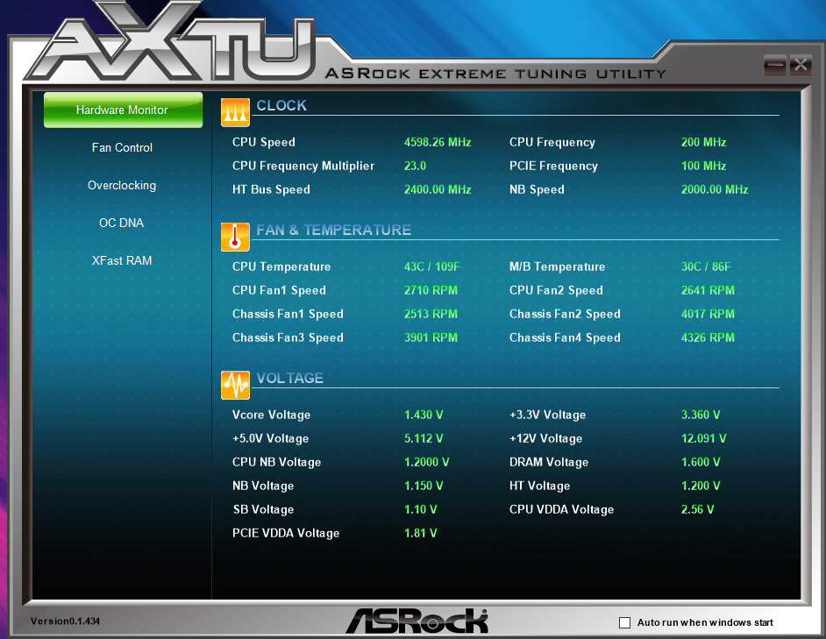Click the thermometer Fan & Temperature icon
Image resolution: width=826 pixels, height=639 pixels.
235,237
